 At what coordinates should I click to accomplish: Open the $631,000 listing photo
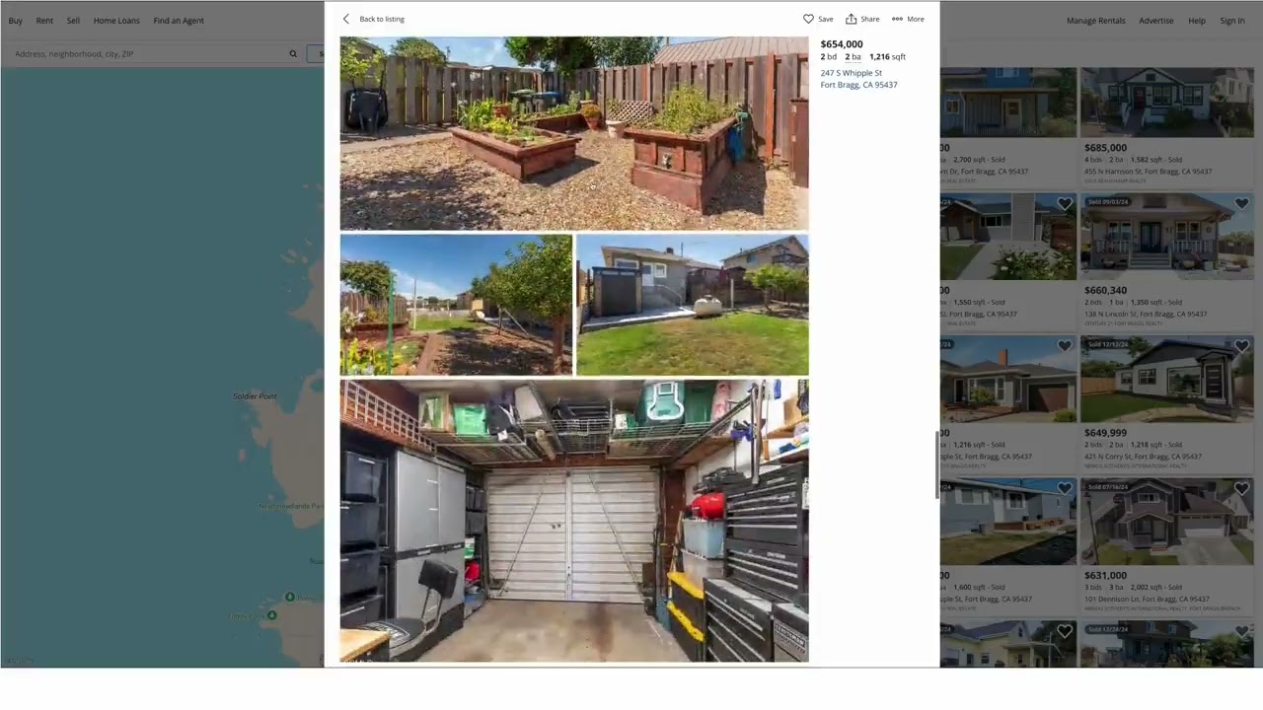coord(1166,522)
